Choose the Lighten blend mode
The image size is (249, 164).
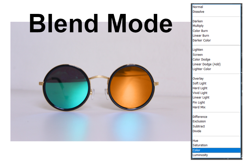216,50
